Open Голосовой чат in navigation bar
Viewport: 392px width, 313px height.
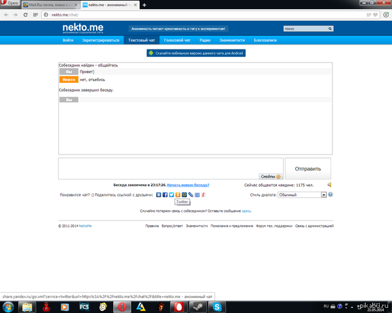click(178, 40)
